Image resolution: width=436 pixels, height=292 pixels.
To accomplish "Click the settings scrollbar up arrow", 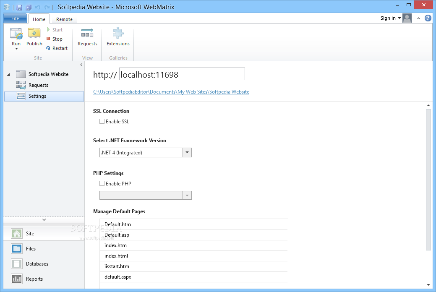I will coord(428,105).
